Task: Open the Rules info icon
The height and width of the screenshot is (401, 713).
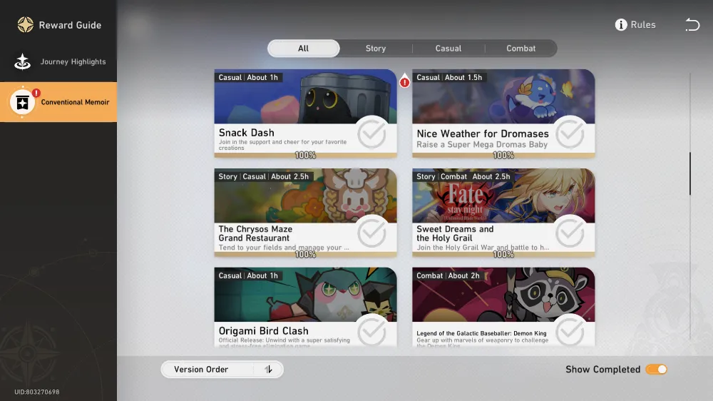Action: pyautogui.click(x=621, y=24)
